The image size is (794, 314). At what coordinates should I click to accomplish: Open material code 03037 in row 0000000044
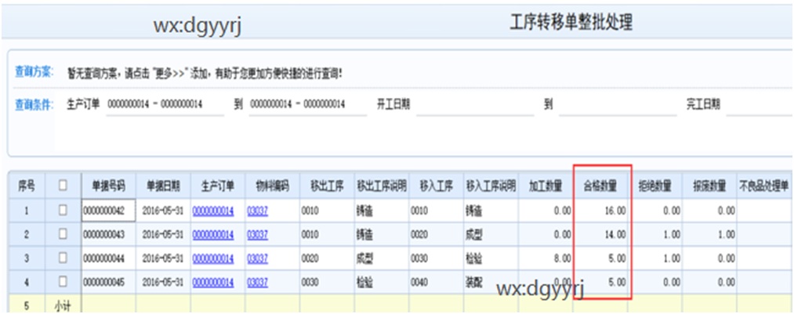(258, 258)
